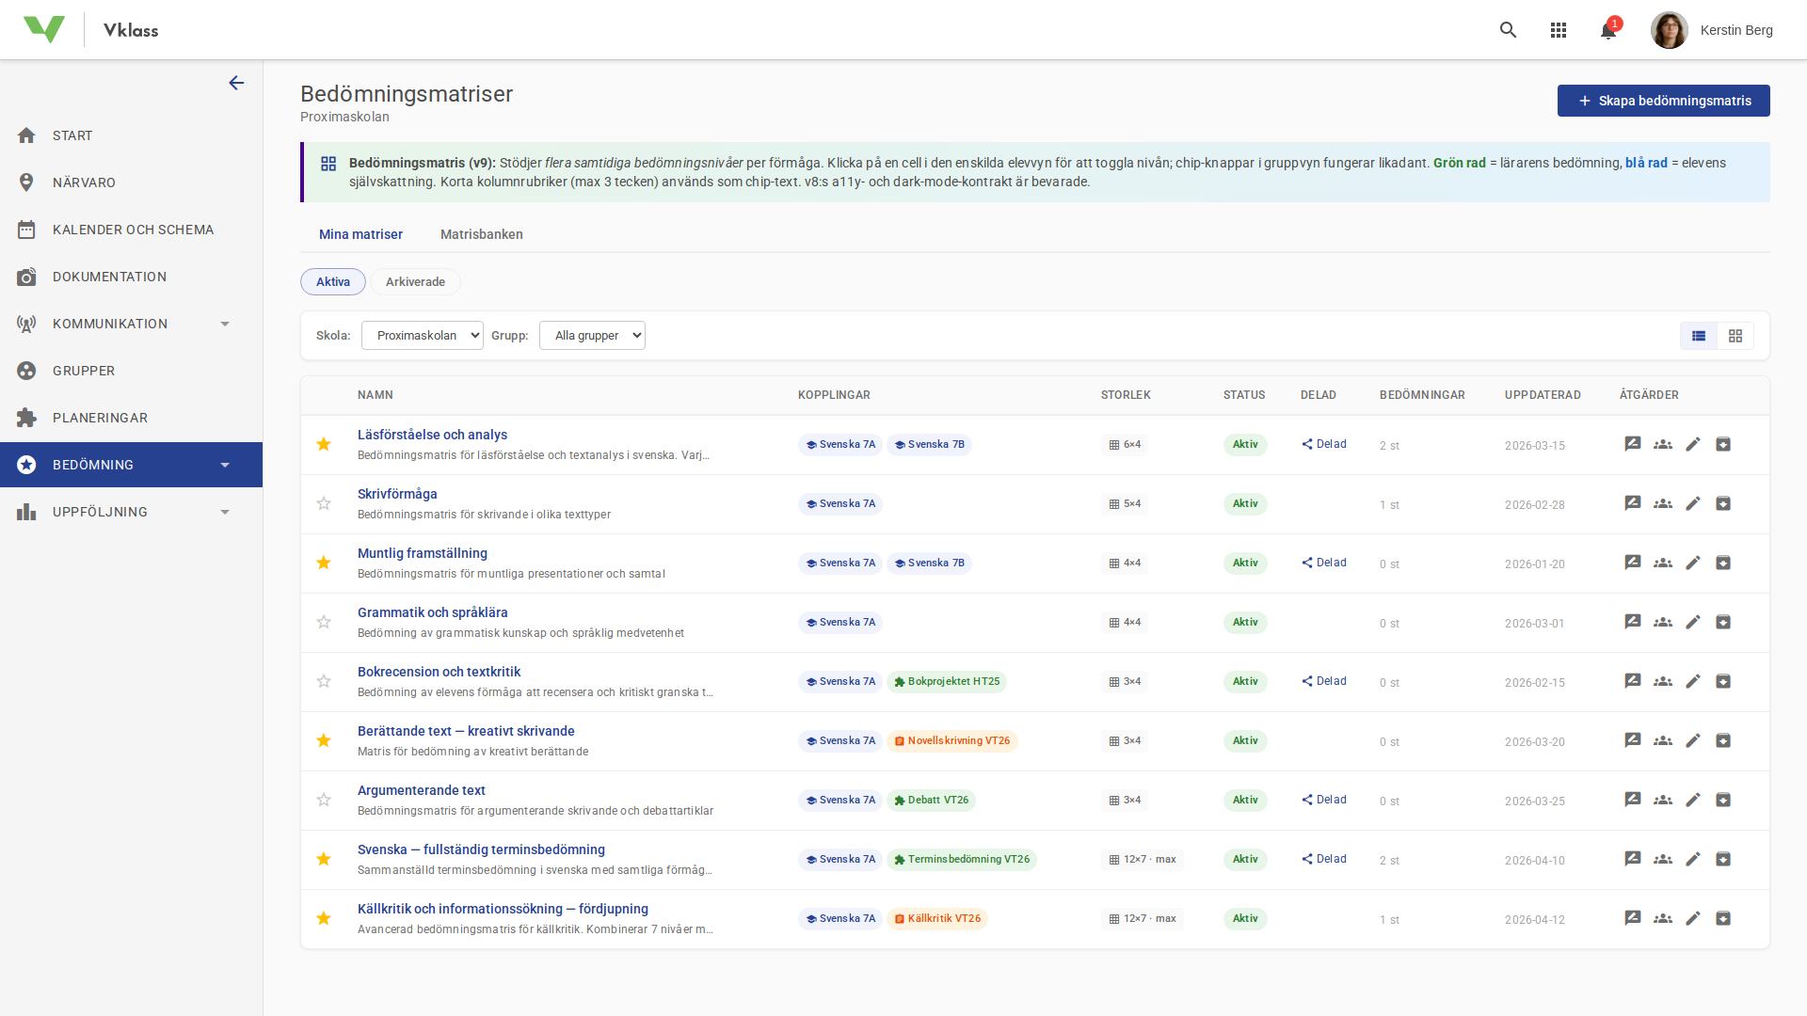Open group view for Skrivförmåga
This screenshot has height=1016, width=1807.
(1663, 503)
